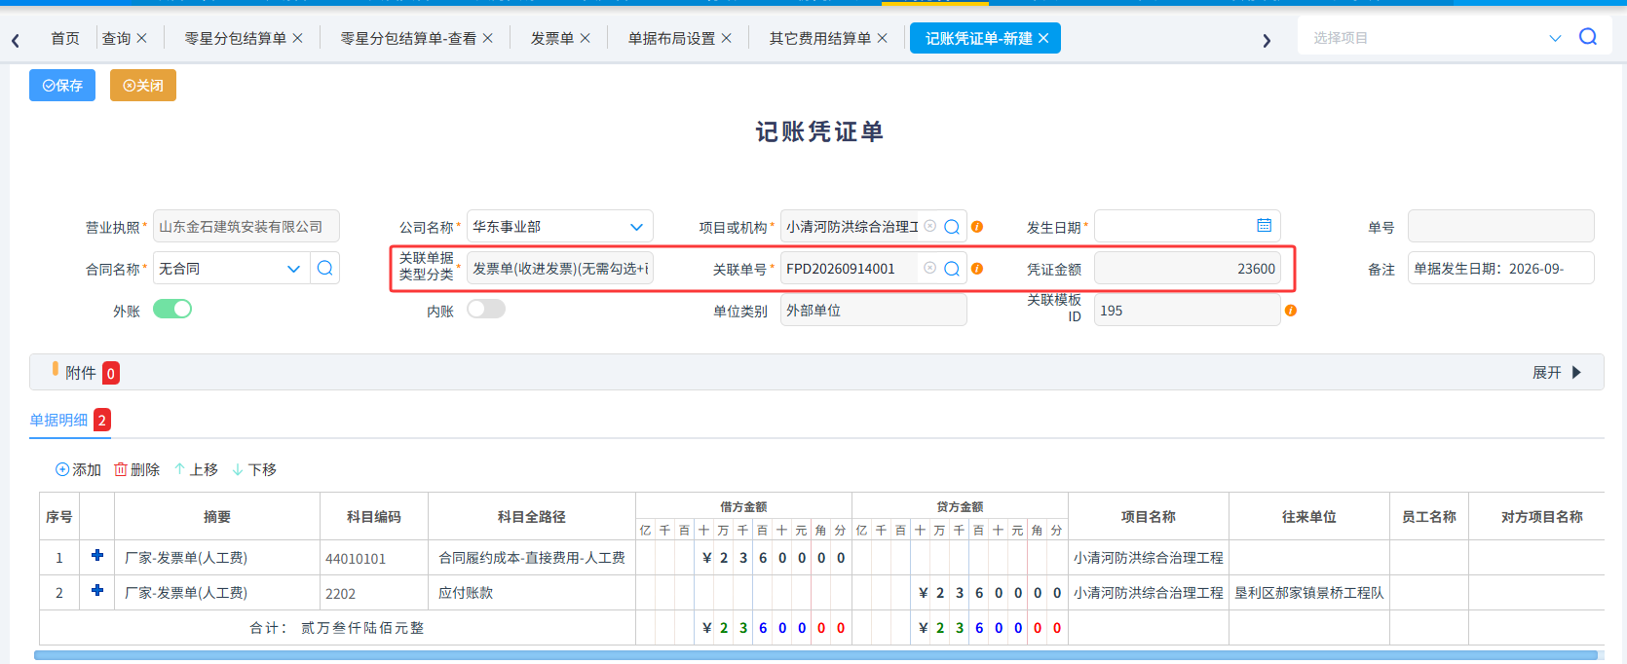The image size is (1627, 664).
Task: Click the 摘要 column header
Action: [x=217, y=517]
